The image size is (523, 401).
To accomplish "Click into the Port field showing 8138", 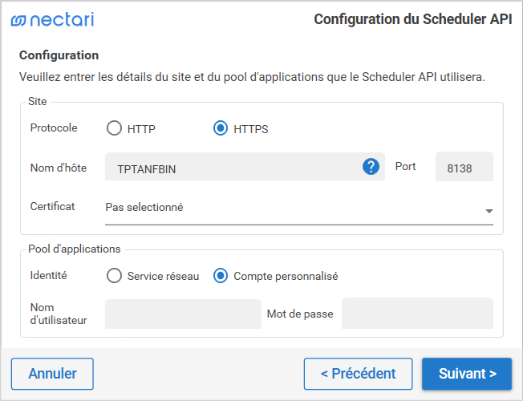I will [464, 167].
